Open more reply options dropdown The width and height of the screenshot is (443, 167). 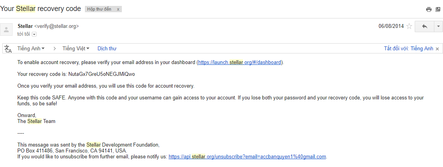(x=439, y=26)
